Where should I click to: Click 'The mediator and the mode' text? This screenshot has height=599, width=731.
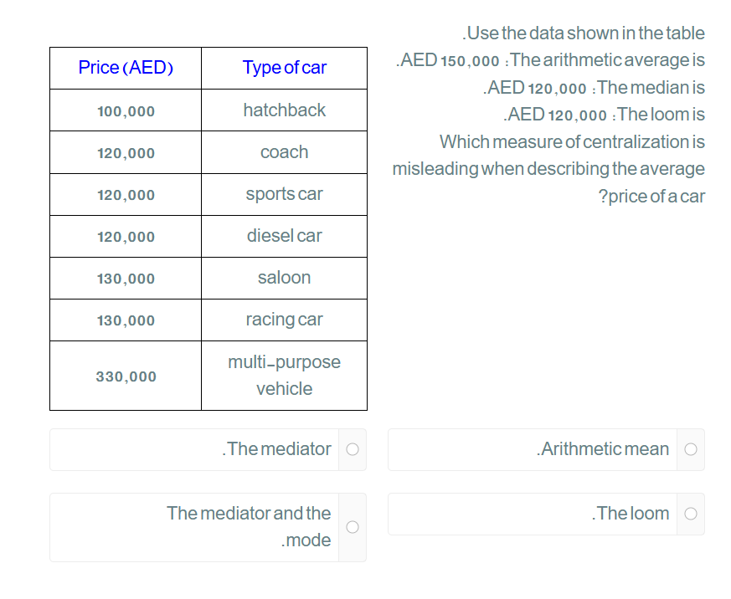point(249,526)
